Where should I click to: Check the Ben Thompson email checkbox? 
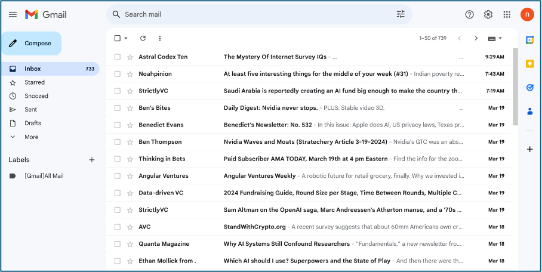click(x=118, y=142)
